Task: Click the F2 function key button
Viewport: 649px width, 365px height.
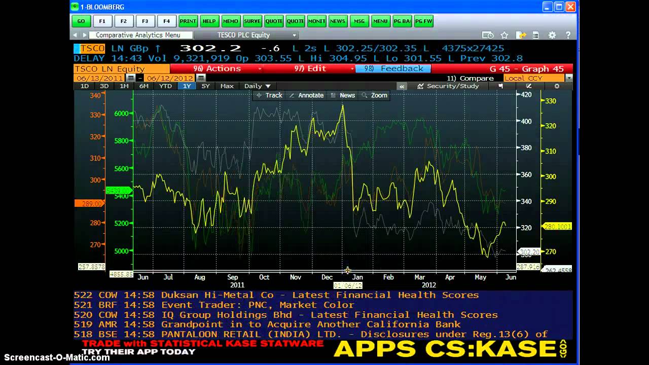Action: [124, 21]
